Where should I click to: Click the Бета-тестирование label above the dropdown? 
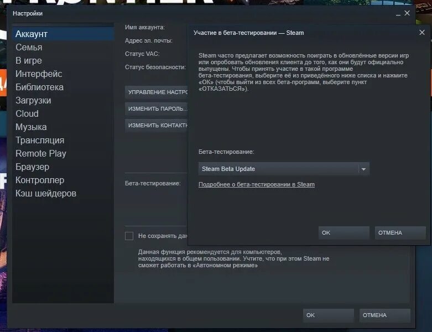tap(226, 152)
